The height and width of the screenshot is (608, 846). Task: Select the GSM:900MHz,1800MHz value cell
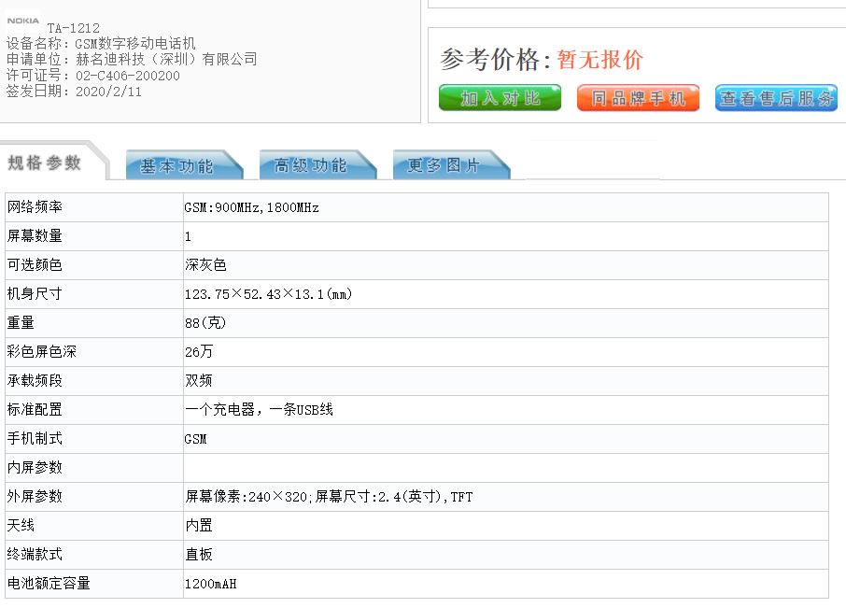[x=251, y=207]
